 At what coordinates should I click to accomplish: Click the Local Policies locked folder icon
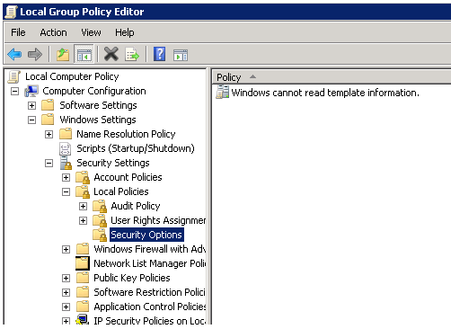(83, 191)
